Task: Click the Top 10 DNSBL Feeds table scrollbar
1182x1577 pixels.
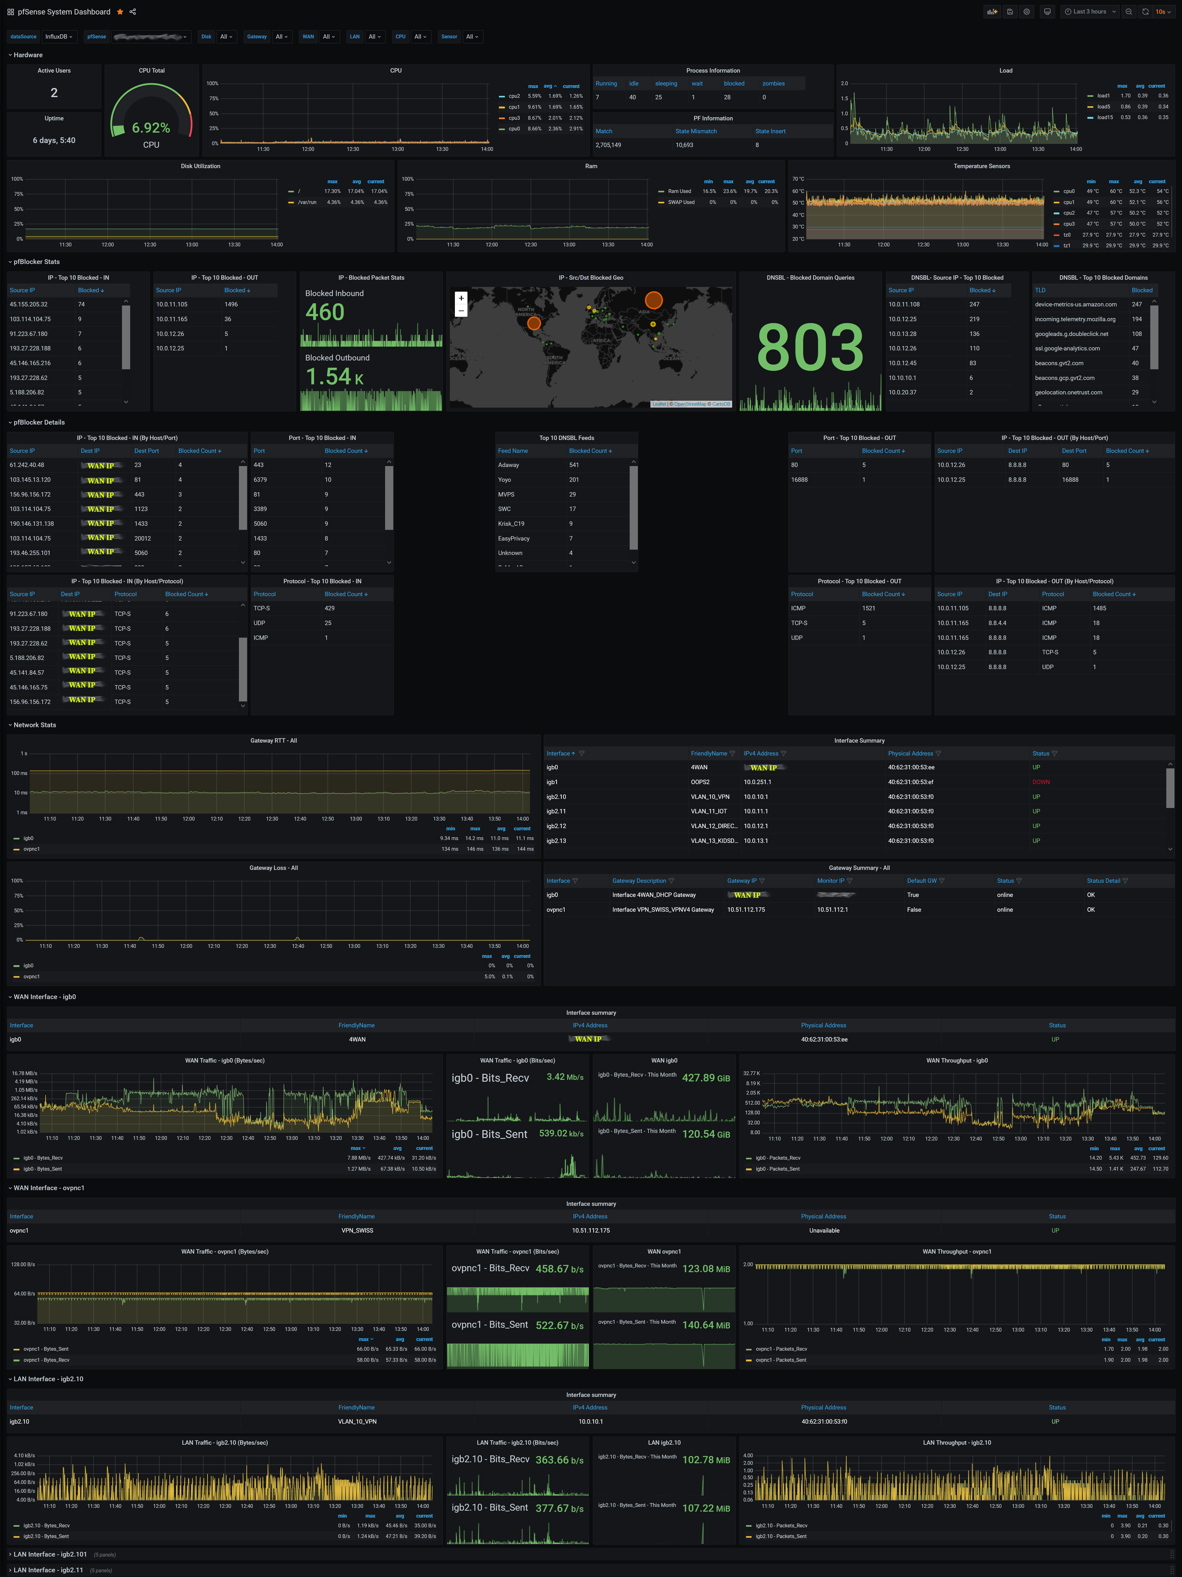Action: coord(633,508)
